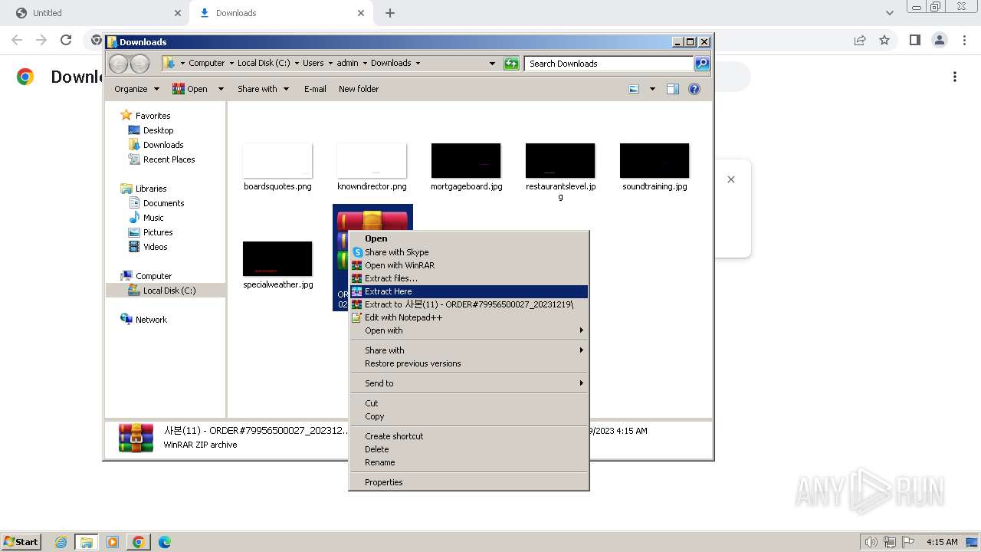Select Recent Places in sidebar

(x=169, y=159)
